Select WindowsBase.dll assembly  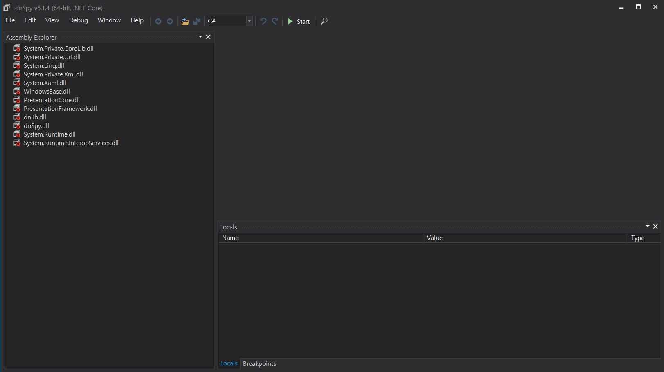click(x=47, y=91)
